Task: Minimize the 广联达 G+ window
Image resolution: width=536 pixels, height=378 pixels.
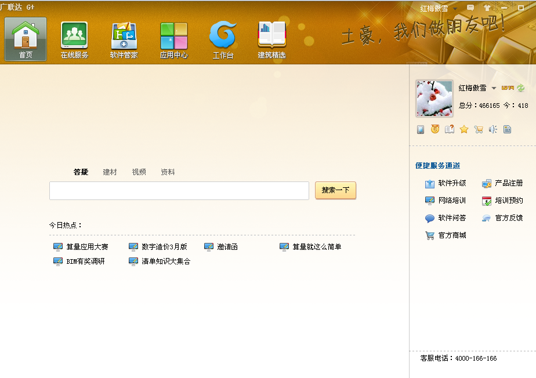Action: (504, 8)
